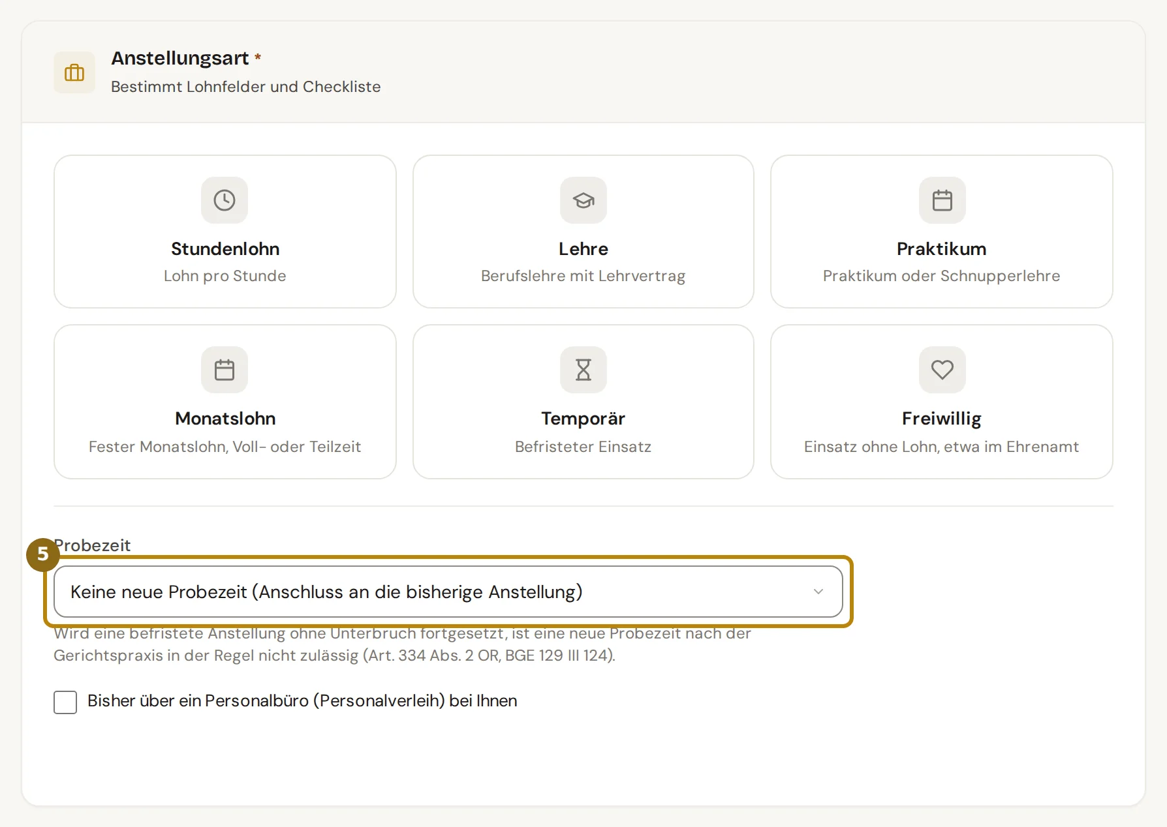Toggle via label "Bisher über ein Personalbüro"

point(302,701)
